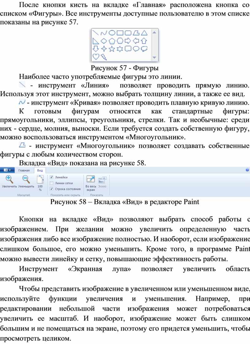This screenshot has width=250, height=344.
Task: Click the caption Рисунок 57 - Фигуры
Action: (x=125, y=68)
